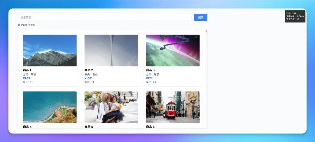Select the gray abstract image of 商品 2
Viewport: 315px width, 142px height.
tap(111, 51)
